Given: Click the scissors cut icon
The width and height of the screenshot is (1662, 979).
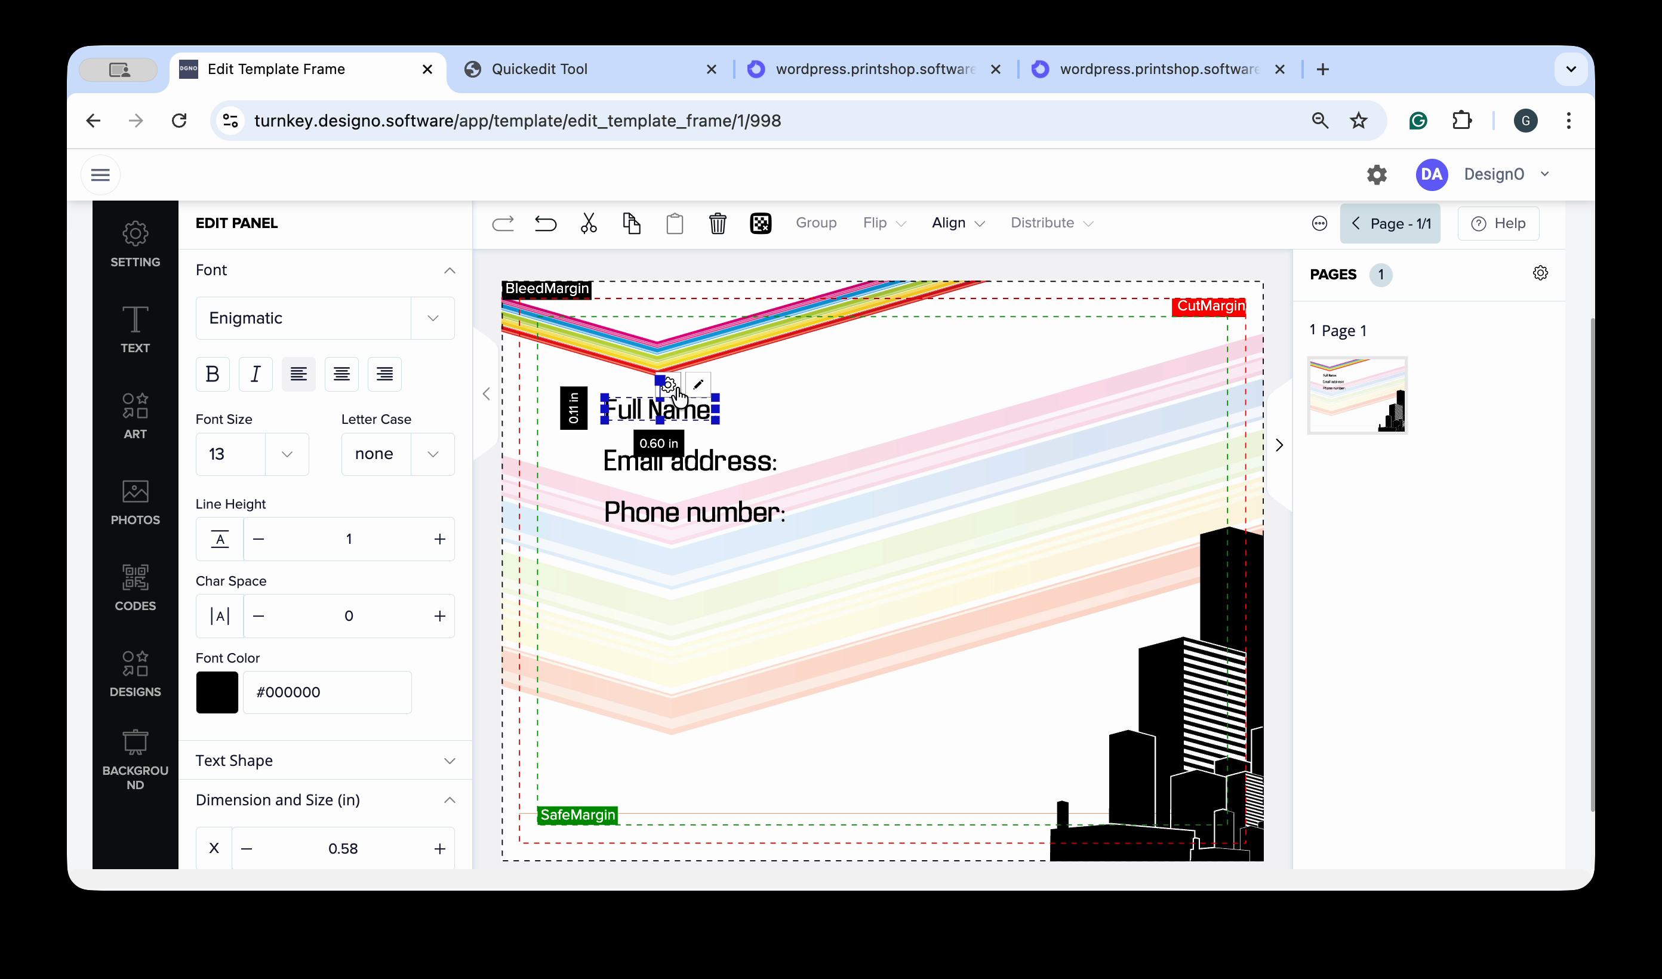Looking at the screenshot, I should (588, 223).
